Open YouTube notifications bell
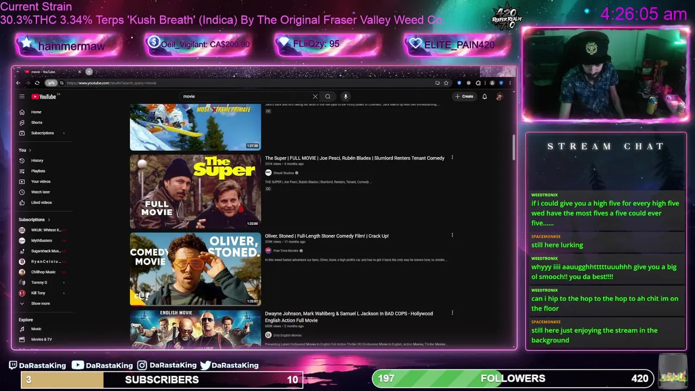This screenshot has height=391, width=695. (484, 97)
